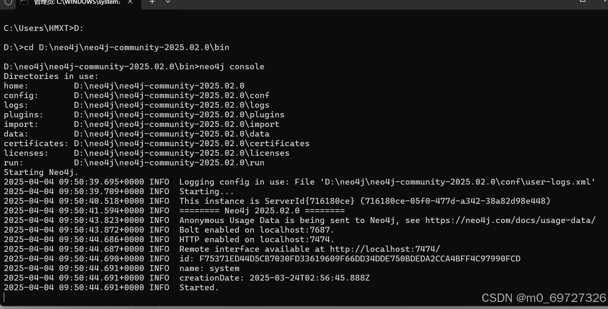
Task: Click the X to close the terminal tab
Action: pyautogui.click(x=130, y=2)
